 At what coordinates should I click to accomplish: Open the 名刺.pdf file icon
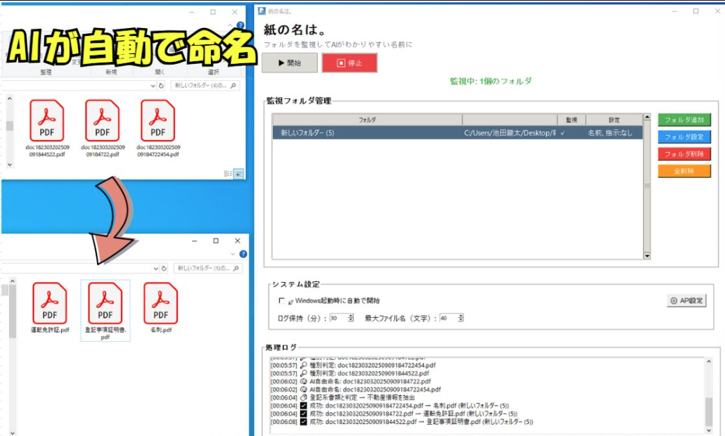click(160, 304)
